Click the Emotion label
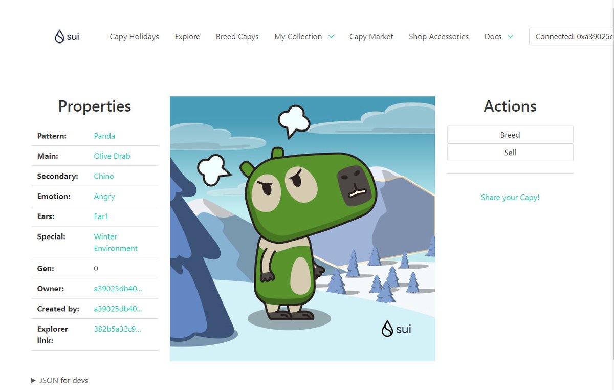Screen dimensions: 614x390 coord(54,196)
